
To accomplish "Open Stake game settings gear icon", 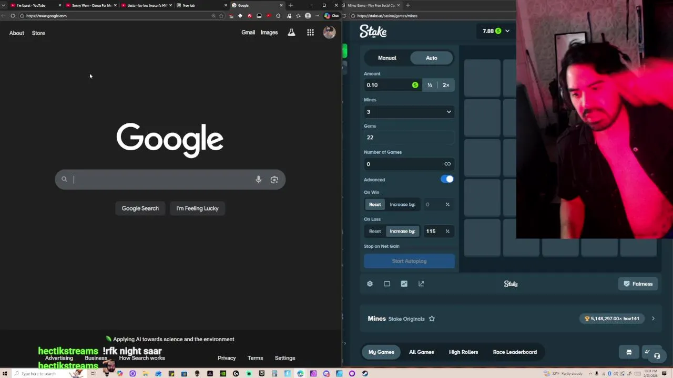I will pyautogui.click(x=370, y=283).
